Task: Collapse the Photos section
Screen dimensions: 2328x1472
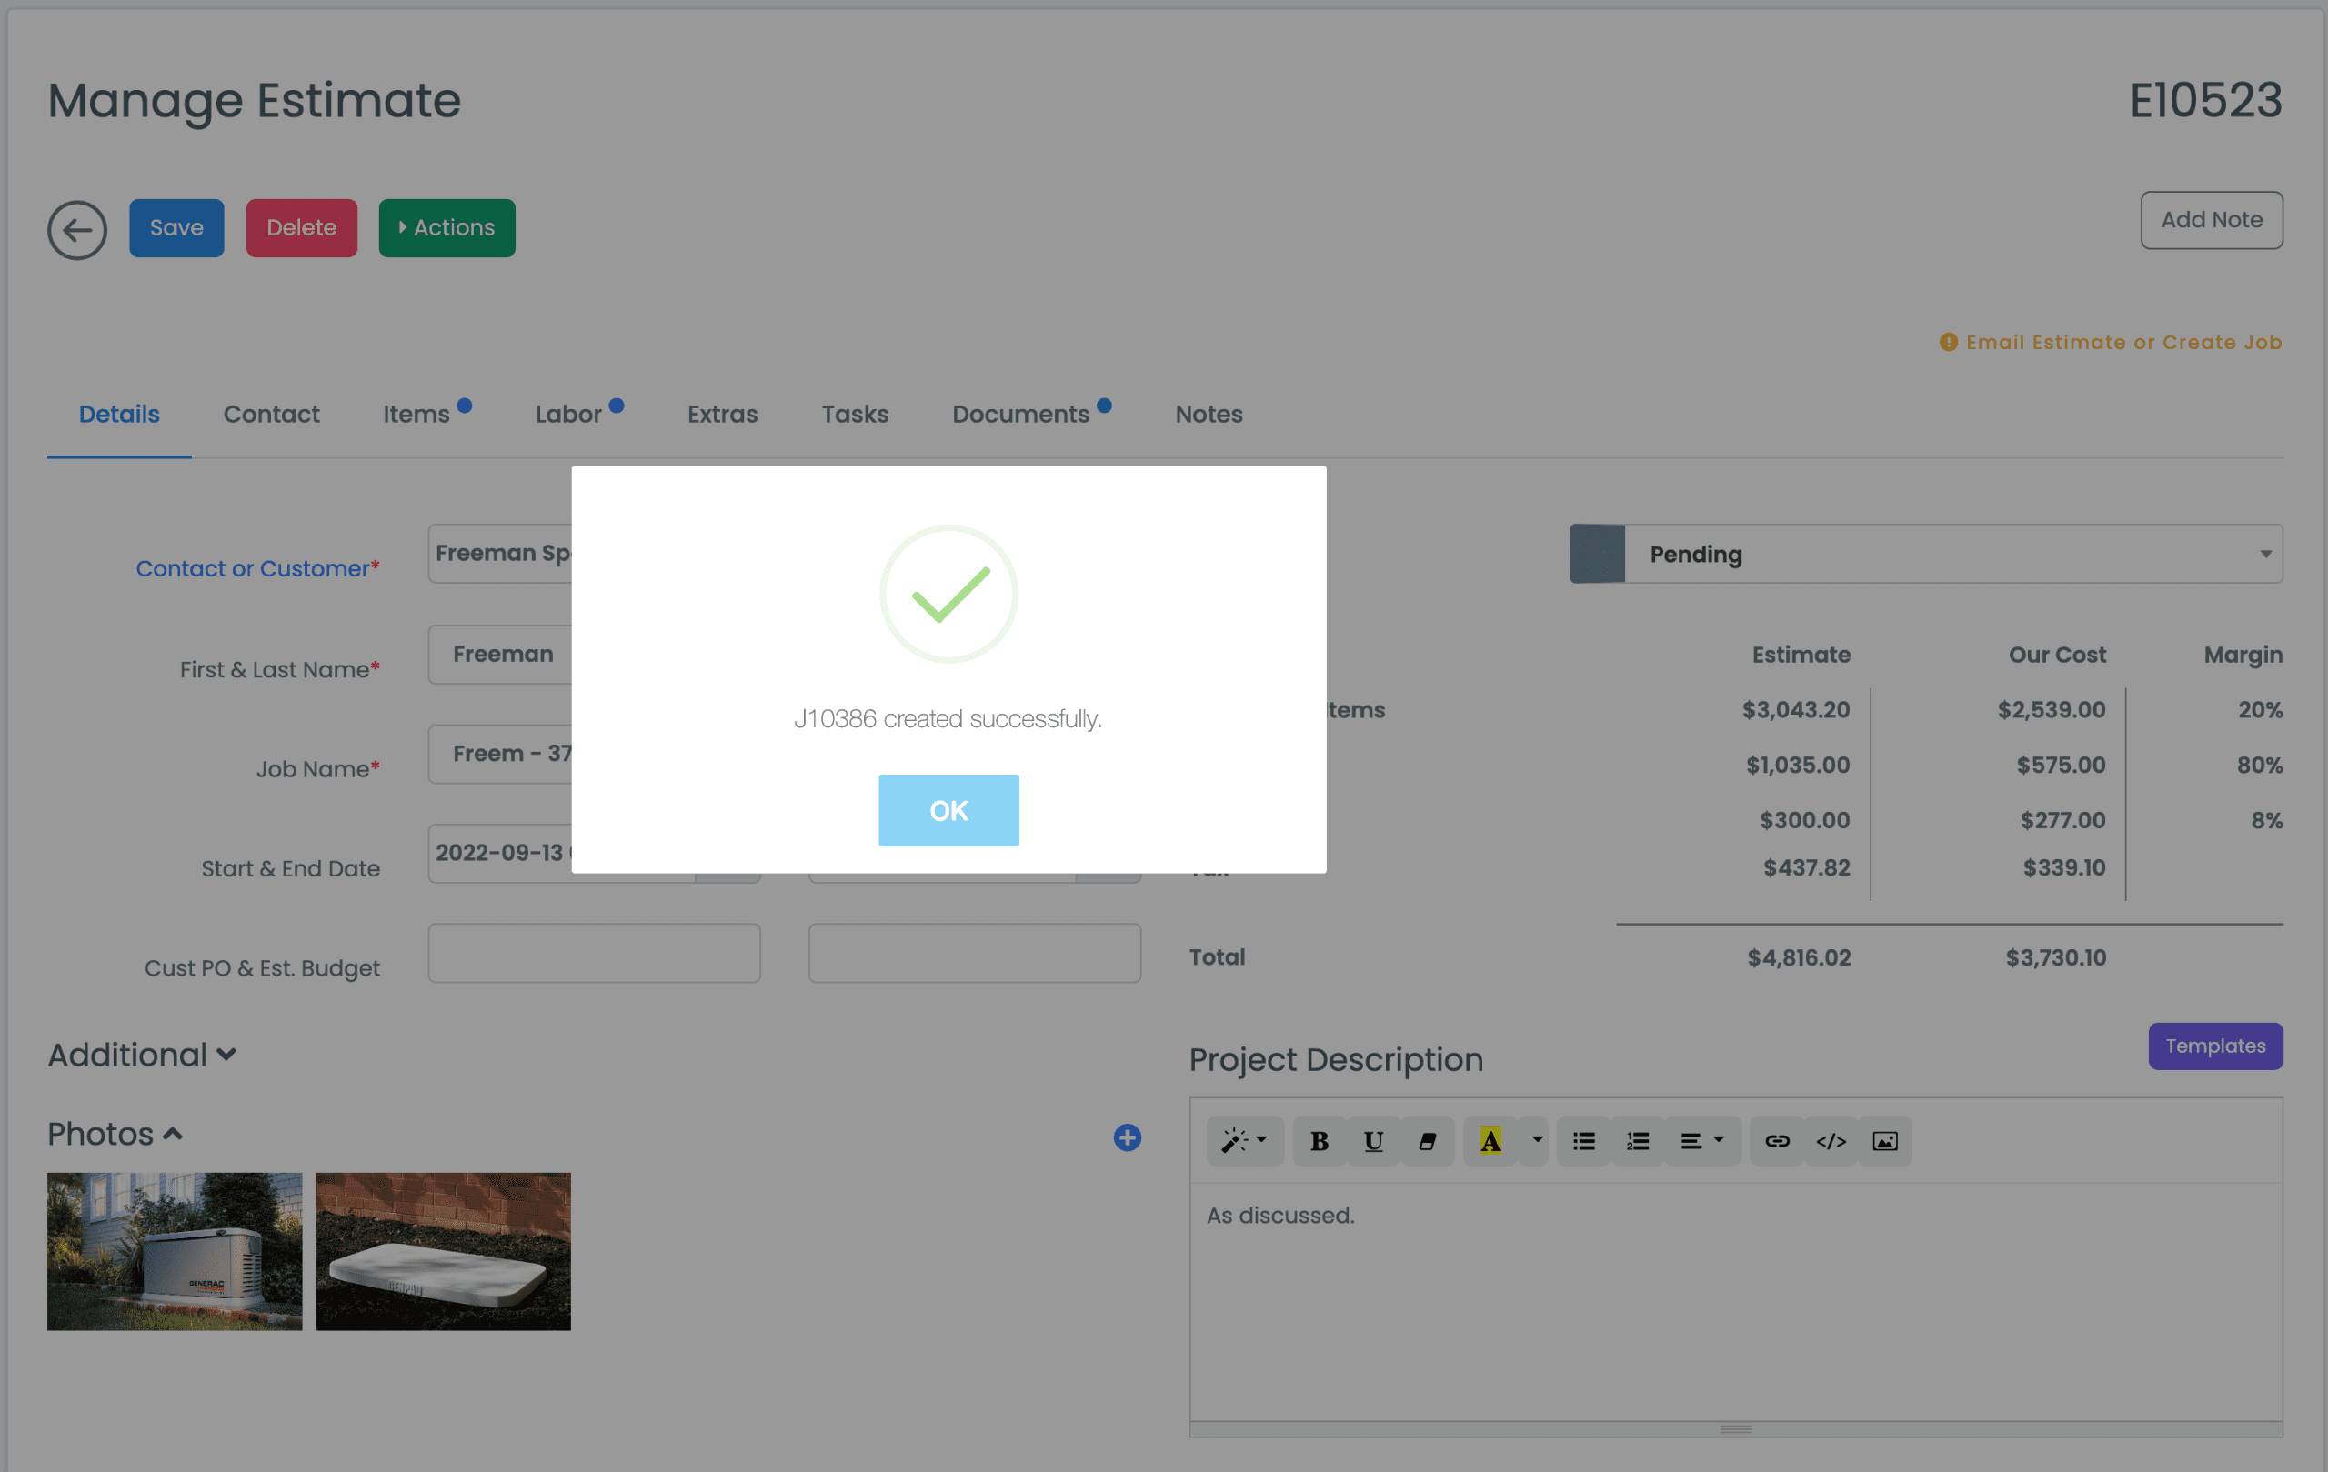Action: tap(115, 1134)
